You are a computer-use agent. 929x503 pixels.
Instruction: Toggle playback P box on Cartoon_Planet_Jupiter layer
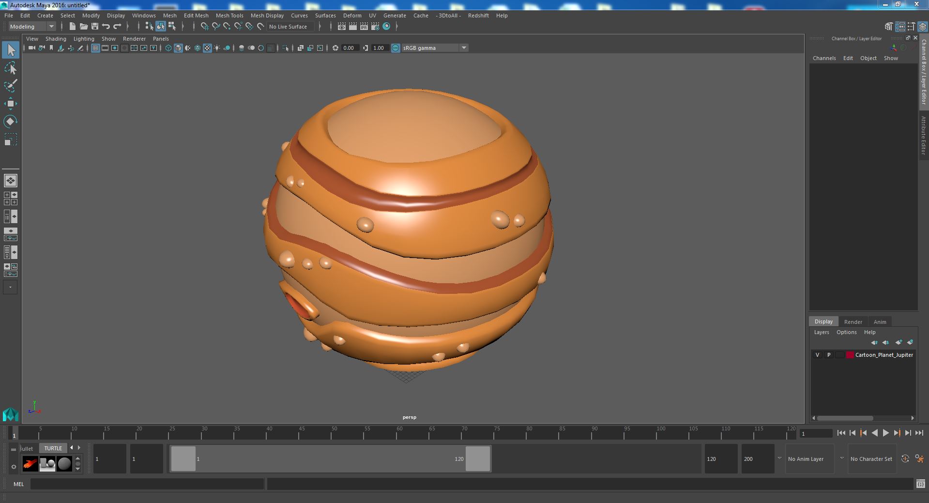pos(829,355)
